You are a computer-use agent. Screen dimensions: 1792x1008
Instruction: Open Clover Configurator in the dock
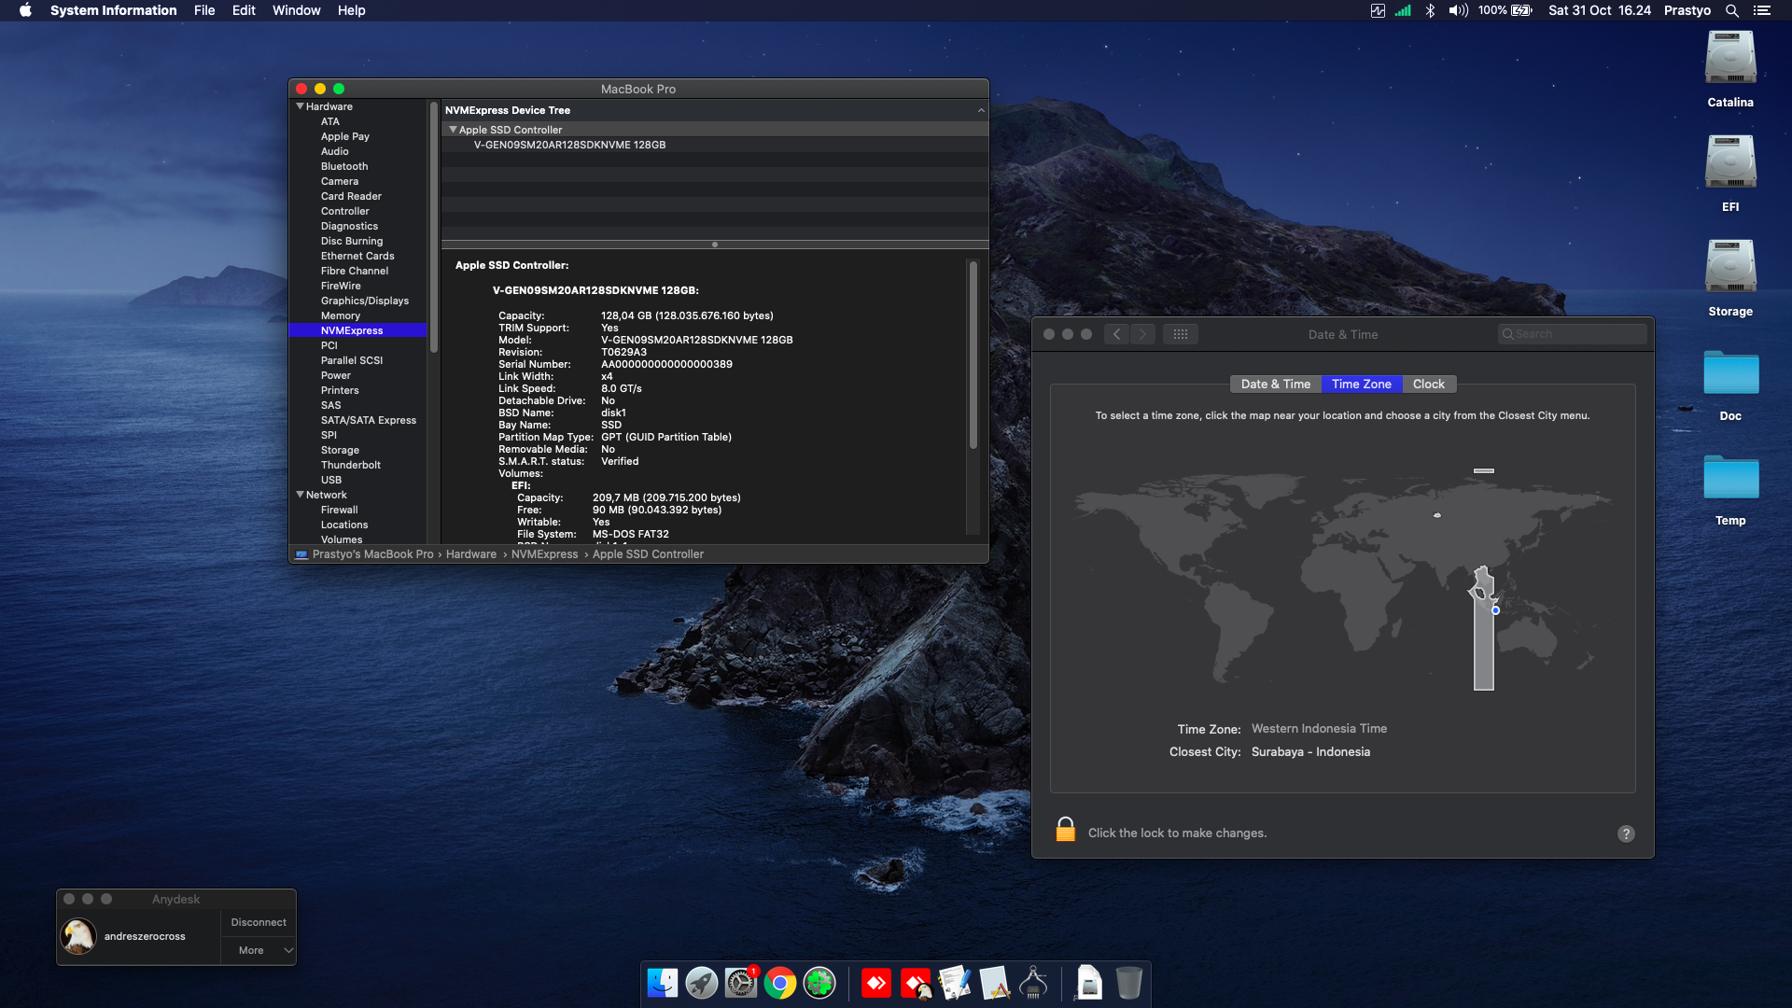point(819,983)
